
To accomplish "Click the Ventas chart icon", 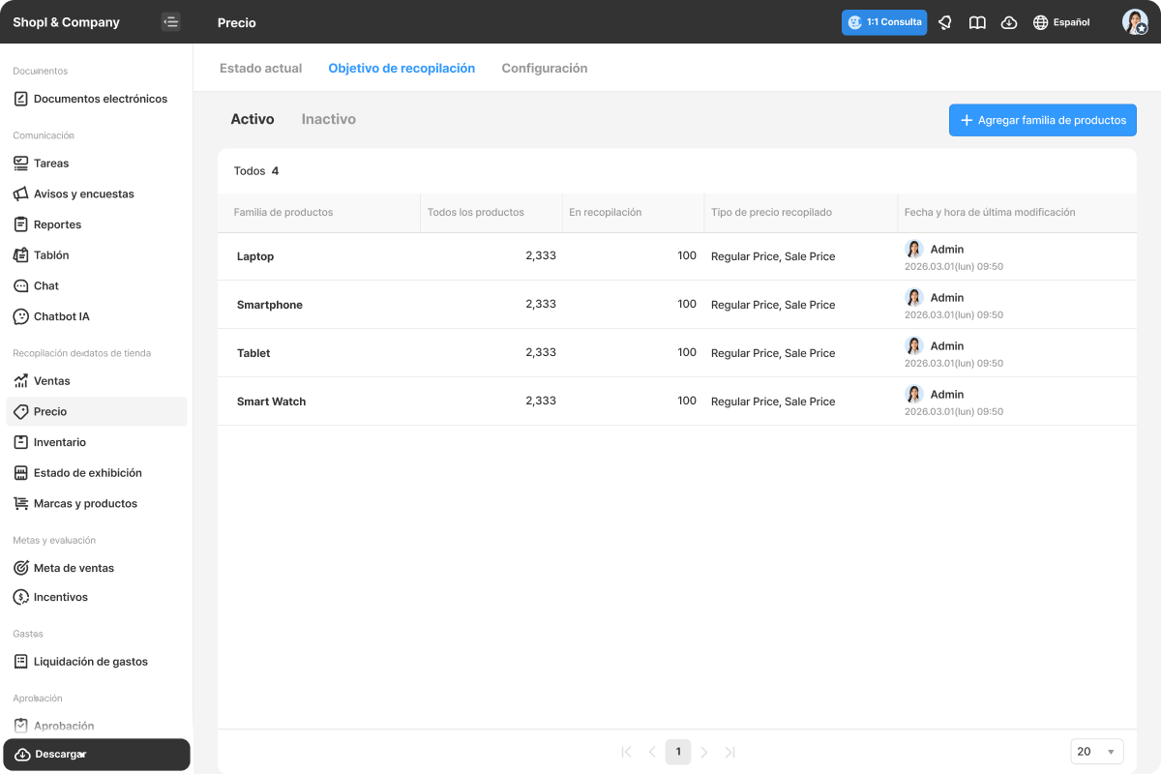I will click(20, 381).
